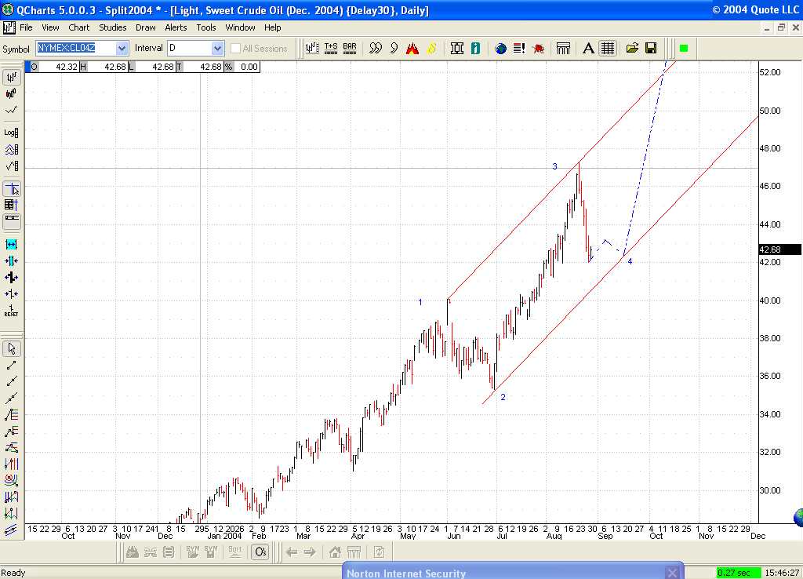Click the wave label 4 on chart
Image resolution: width=803 pixels, height=579 pixels.
pos(630,261)
